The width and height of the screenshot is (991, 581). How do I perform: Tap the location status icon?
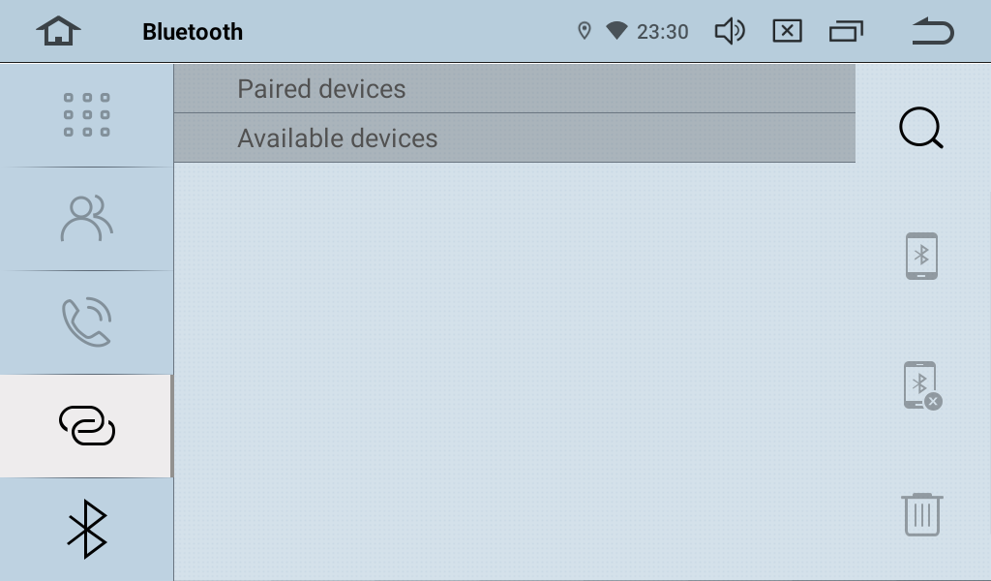(584, 32)
